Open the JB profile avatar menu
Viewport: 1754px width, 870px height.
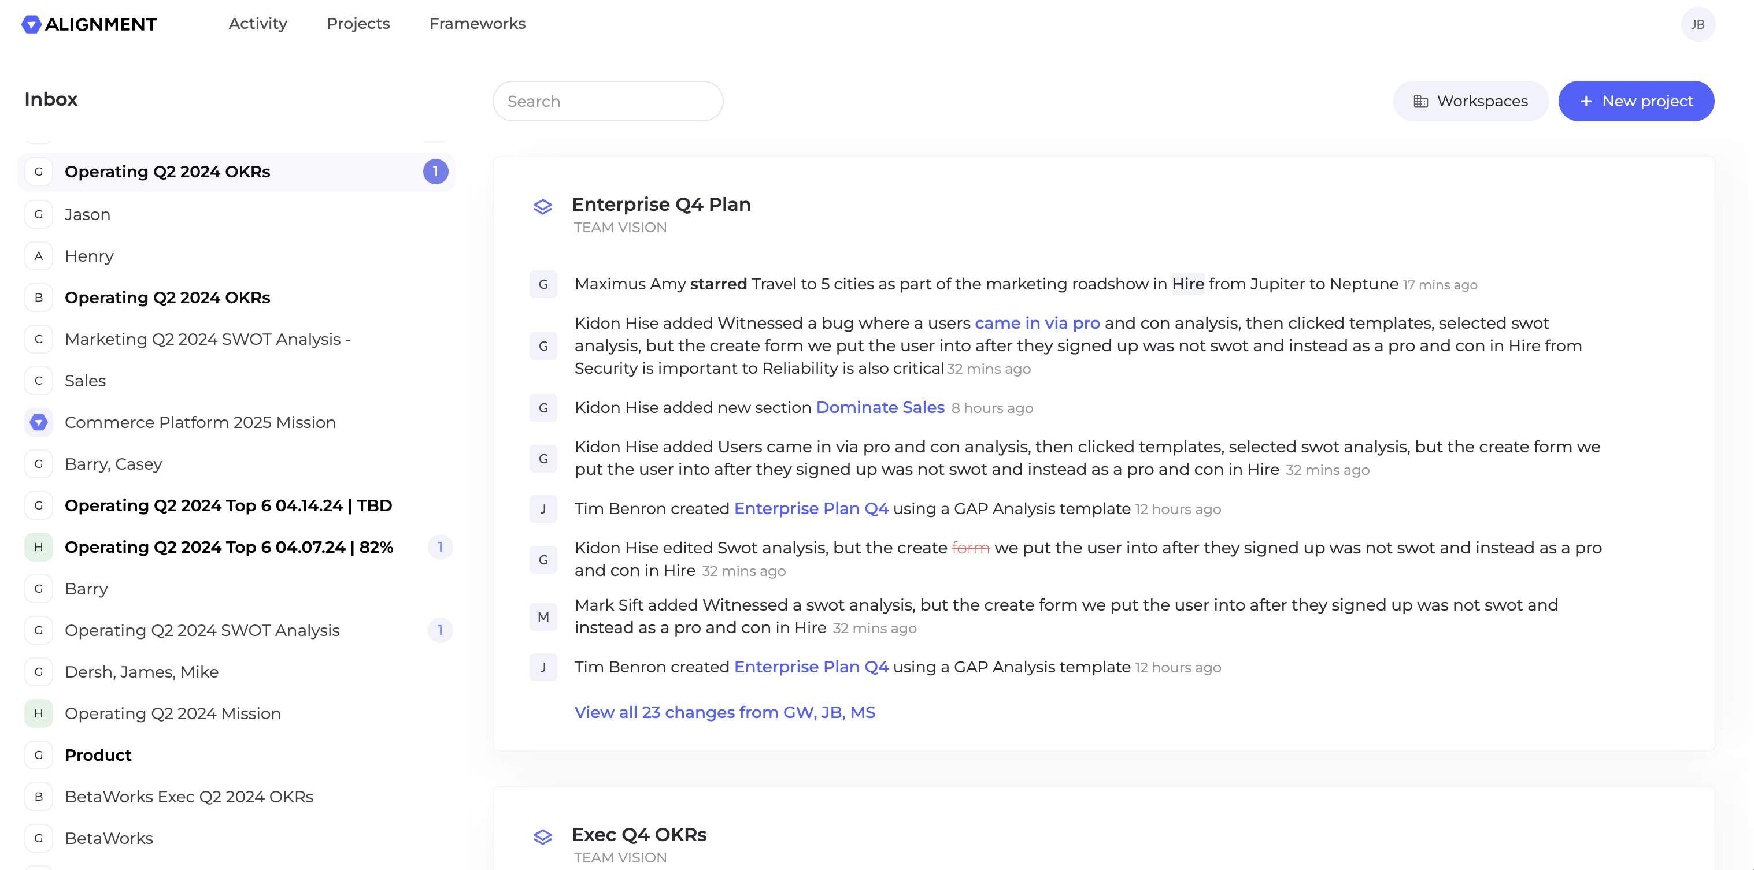(1697, 24)
